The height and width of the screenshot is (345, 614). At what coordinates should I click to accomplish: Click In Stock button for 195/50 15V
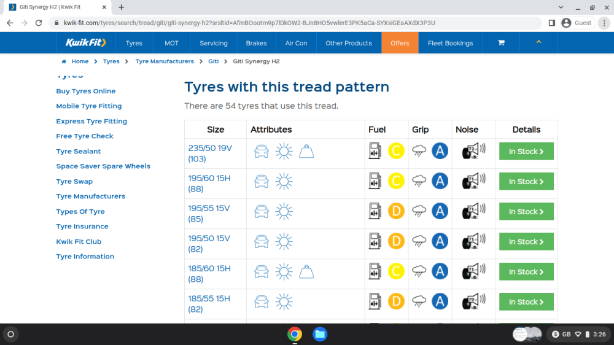tap(526, 242)
